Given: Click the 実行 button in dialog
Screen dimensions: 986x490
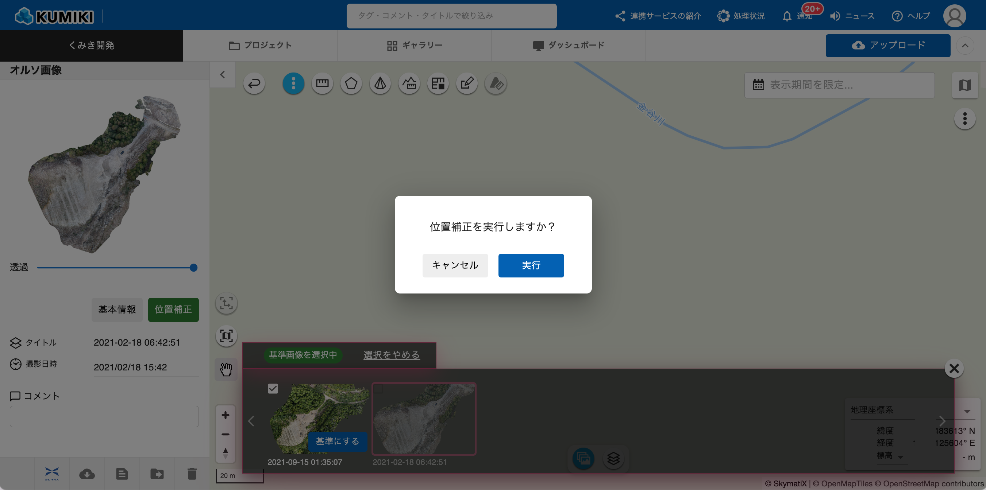Looking at the screenshot, I should click(531, 265).
